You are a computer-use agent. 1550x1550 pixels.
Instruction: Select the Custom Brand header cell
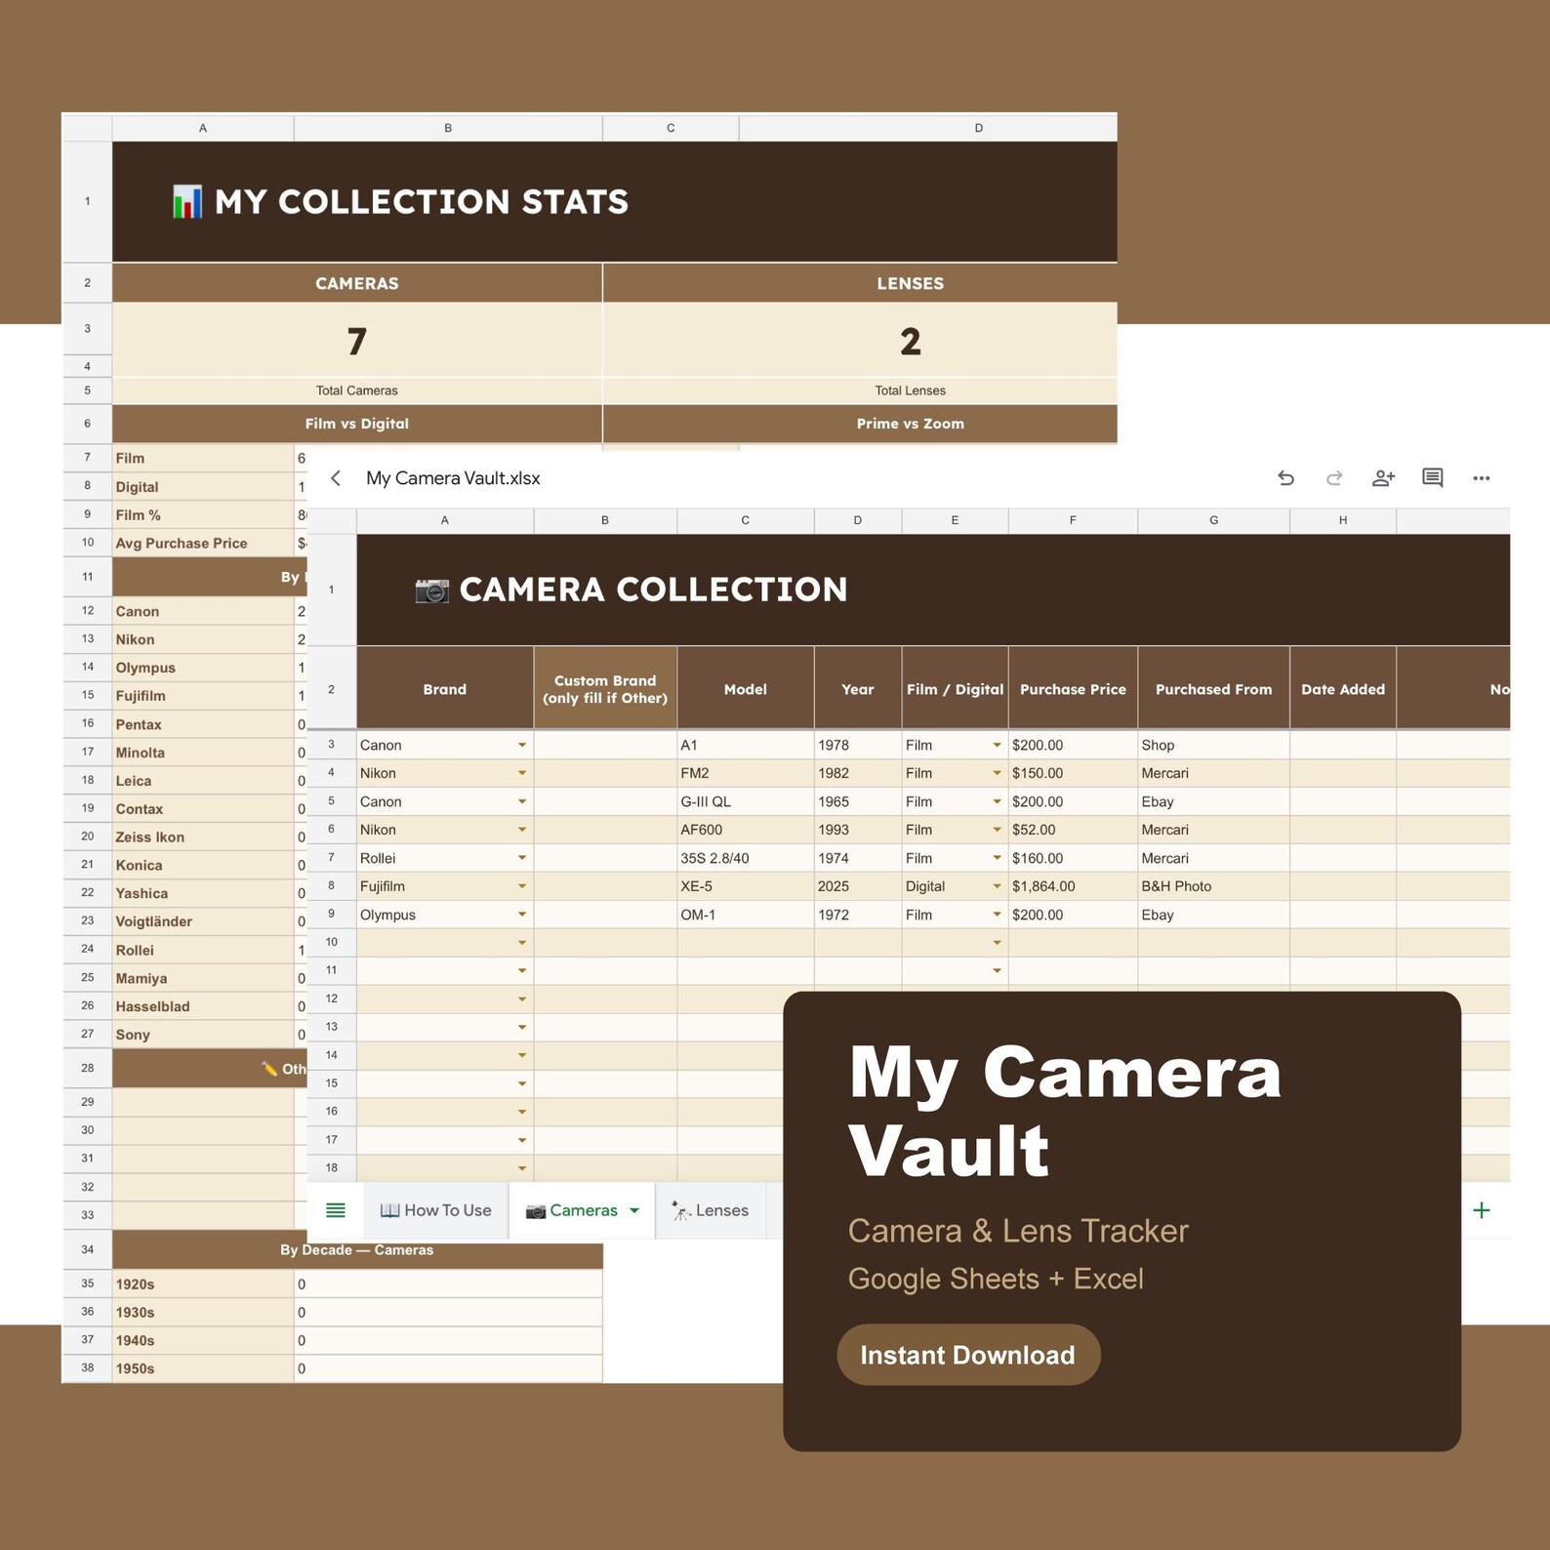click(x=605, y=689)
